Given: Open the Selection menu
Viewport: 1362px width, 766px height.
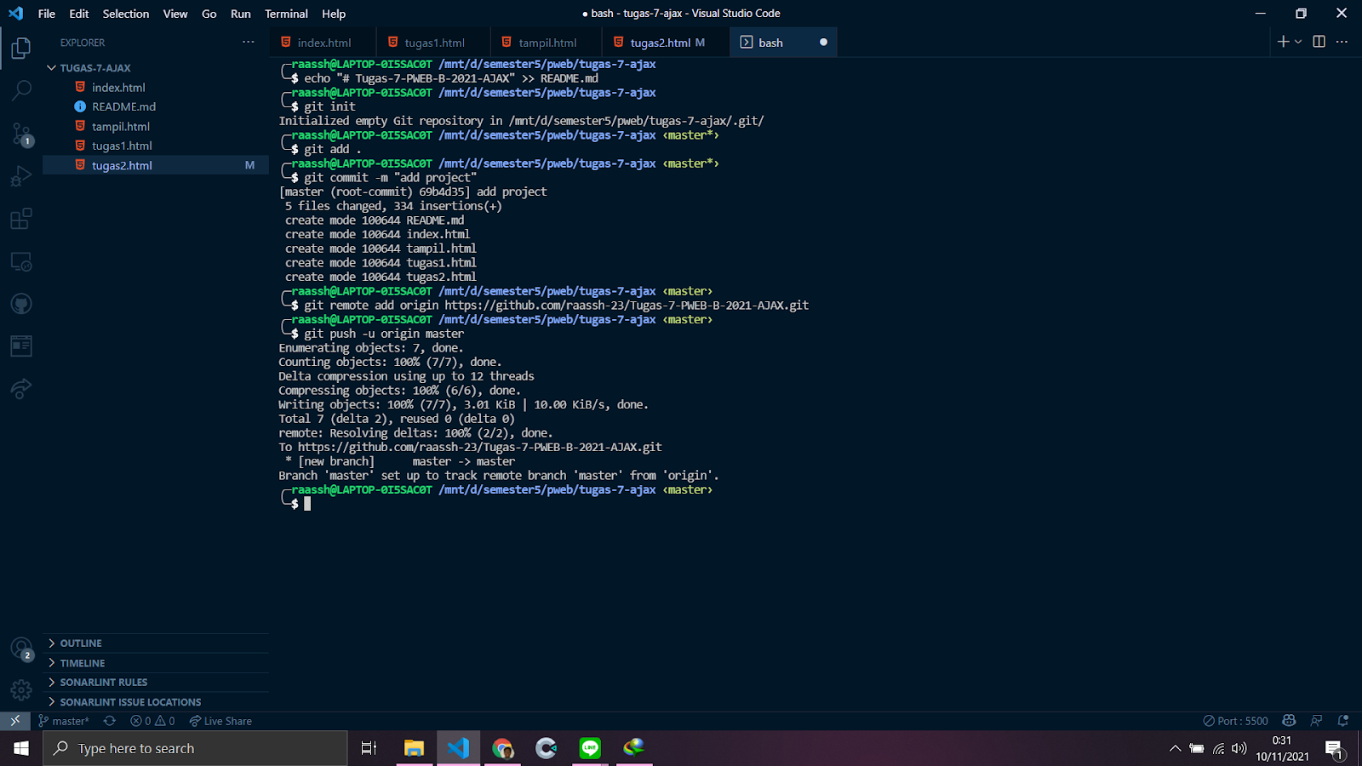Looking at the screenshot, I should tap(126, 14).
